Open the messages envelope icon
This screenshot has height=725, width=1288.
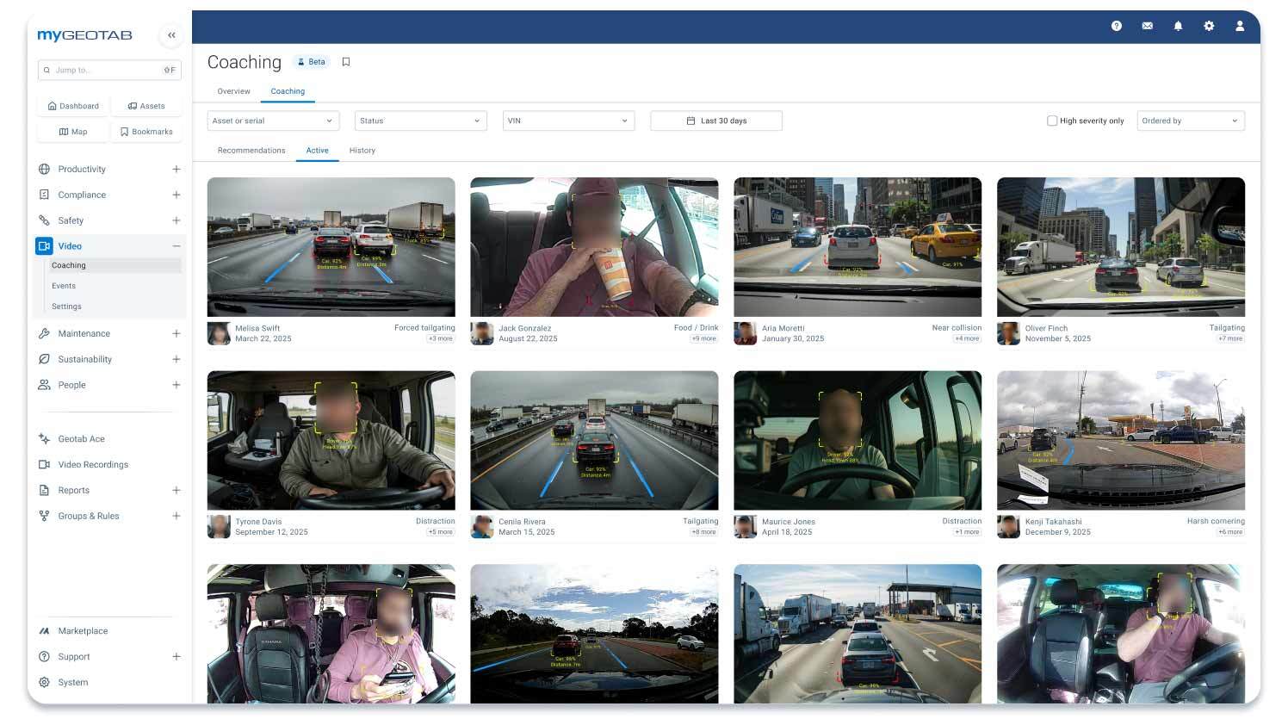pyautogui.click(x=1147, y=26)
